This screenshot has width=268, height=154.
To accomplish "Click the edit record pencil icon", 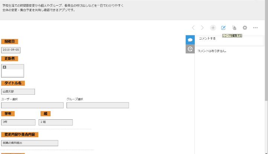I will click(x=223, y=28).
